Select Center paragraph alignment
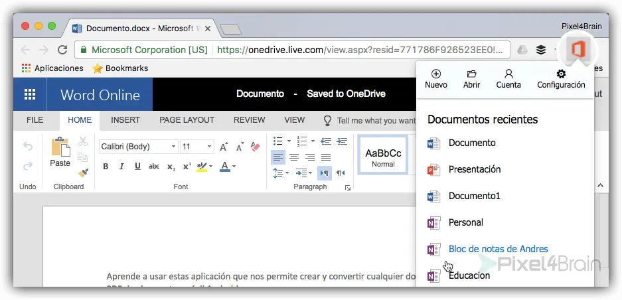 [x=294, y=157]
